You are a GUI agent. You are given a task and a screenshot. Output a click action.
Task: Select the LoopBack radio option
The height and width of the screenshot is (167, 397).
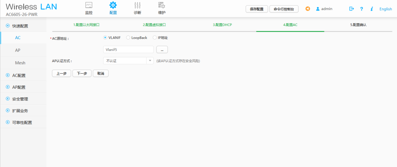[x=128, y=38]
